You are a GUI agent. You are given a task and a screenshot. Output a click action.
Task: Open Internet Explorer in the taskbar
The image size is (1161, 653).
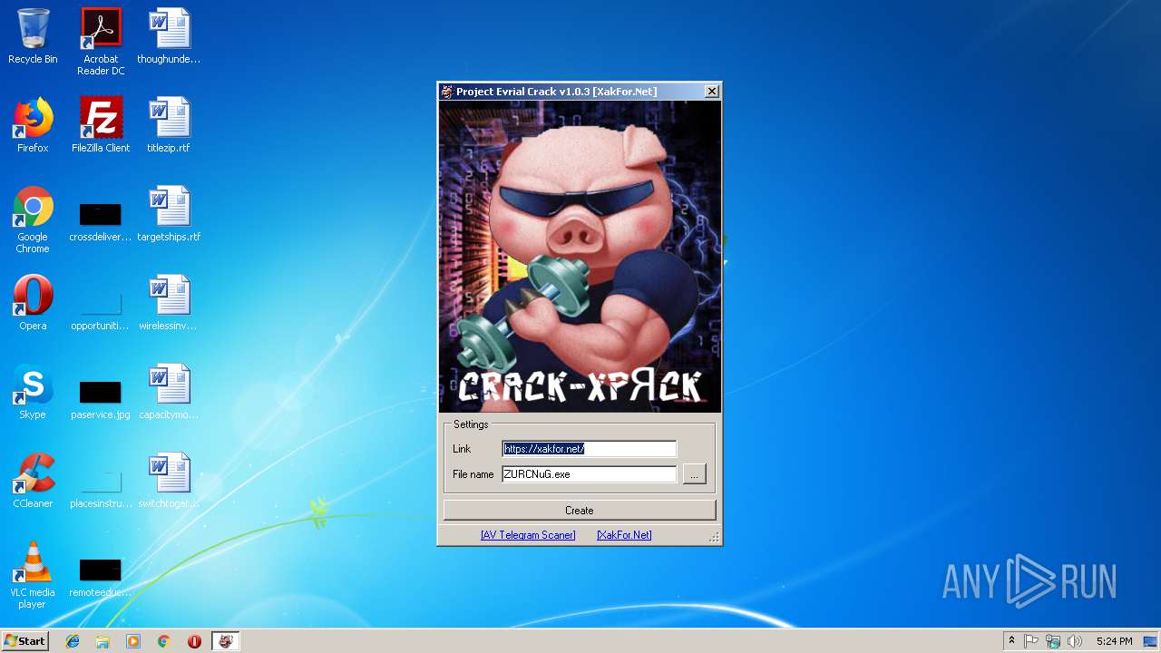tap(73, 641)
